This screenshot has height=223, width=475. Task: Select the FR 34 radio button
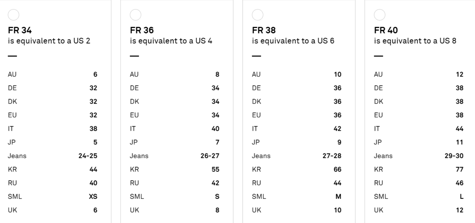pyautogui.click(x=14, y=15)
